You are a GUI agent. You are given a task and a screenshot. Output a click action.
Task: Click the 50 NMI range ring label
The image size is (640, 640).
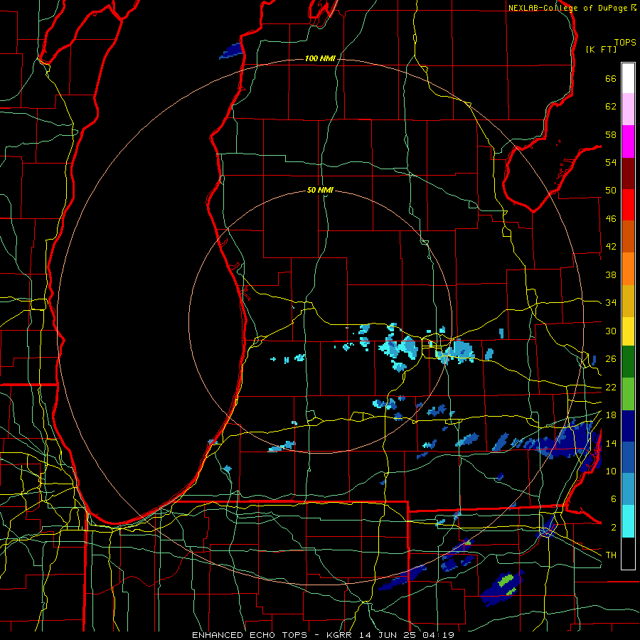coord(320,190)
